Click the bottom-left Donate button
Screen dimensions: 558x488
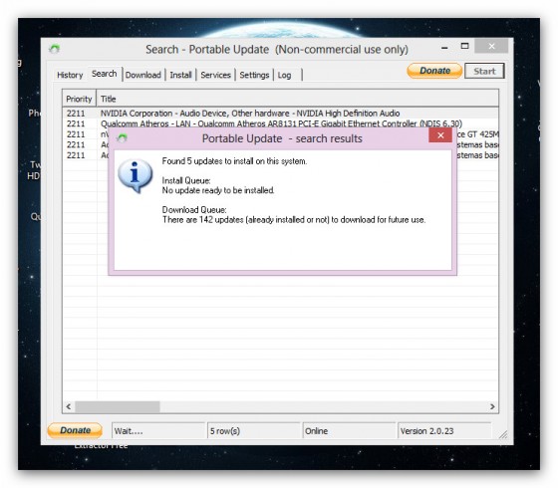(75, 430)
